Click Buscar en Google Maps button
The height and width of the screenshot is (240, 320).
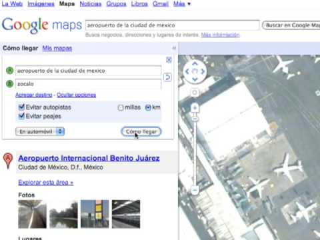coord(291,25)
